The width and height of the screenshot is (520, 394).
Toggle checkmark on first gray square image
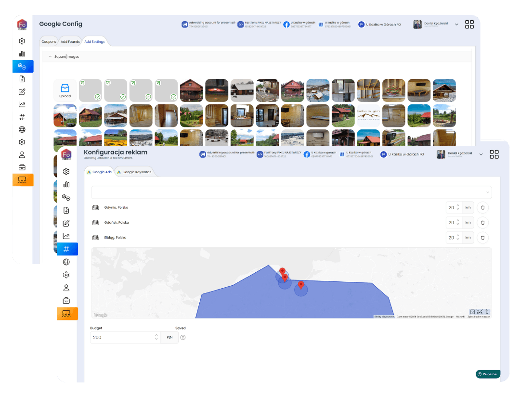pos(97,97)
